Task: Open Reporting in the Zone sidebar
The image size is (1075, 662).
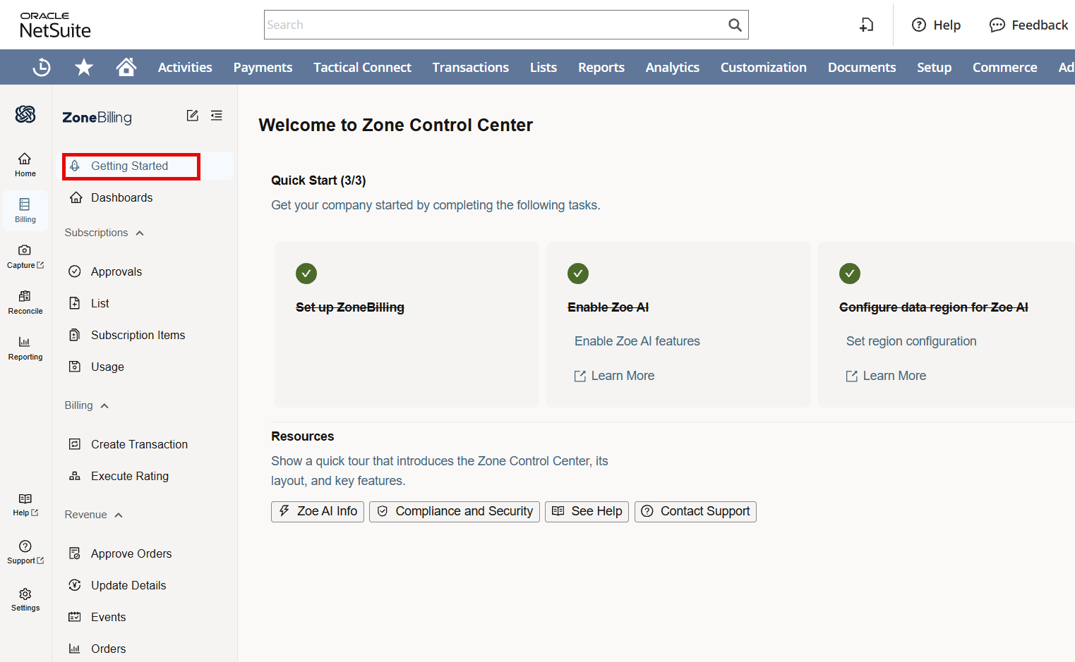Action: (x=25, y=348)
